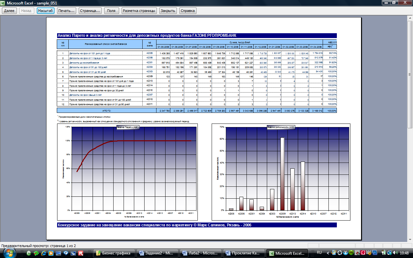Click 'Анализ Парето (ABC)' chart title

(127, 128)
